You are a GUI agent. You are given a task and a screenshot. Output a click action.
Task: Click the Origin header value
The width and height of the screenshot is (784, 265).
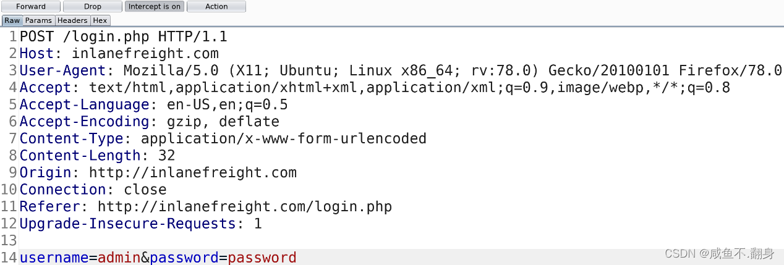click(x=193, y=172)
